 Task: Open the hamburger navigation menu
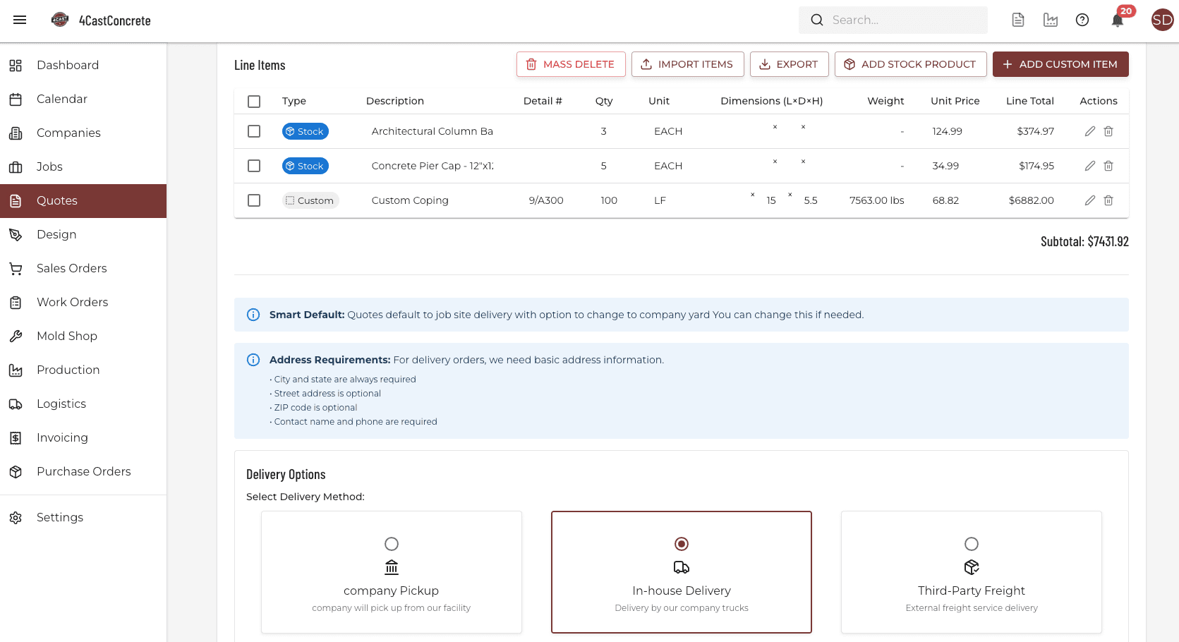coord(19,20)
